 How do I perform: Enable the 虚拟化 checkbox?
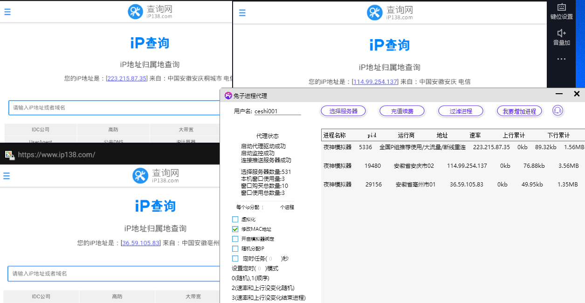tap(235, 219)
